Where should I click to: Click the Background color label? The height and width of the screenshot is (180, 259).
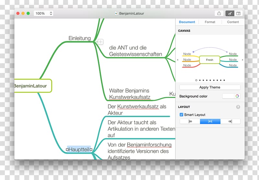pyautogui.click(x=193, y=96)
